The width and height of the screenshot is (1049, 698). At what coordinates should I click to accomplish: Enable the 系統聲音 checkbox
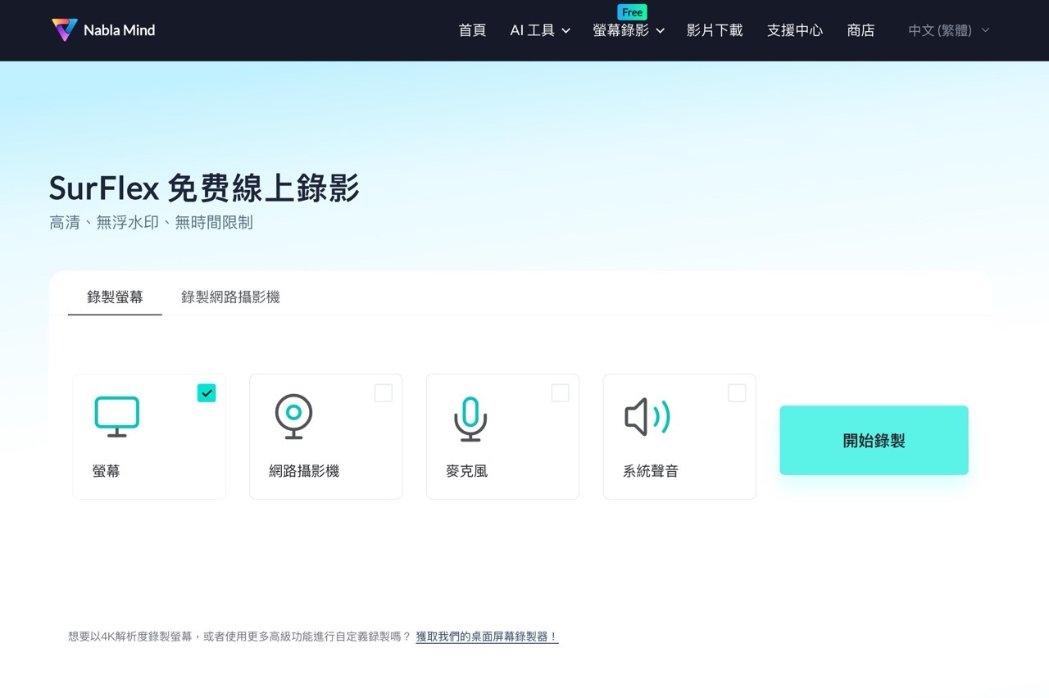[737, 393]
